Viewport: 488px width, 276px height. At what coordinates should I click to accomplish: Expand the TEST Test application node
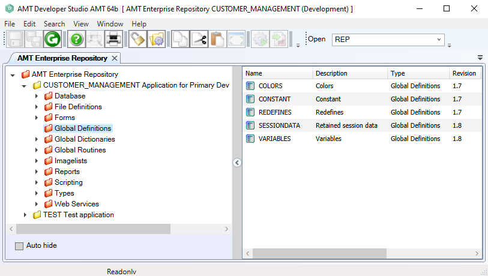coord(25,215)
